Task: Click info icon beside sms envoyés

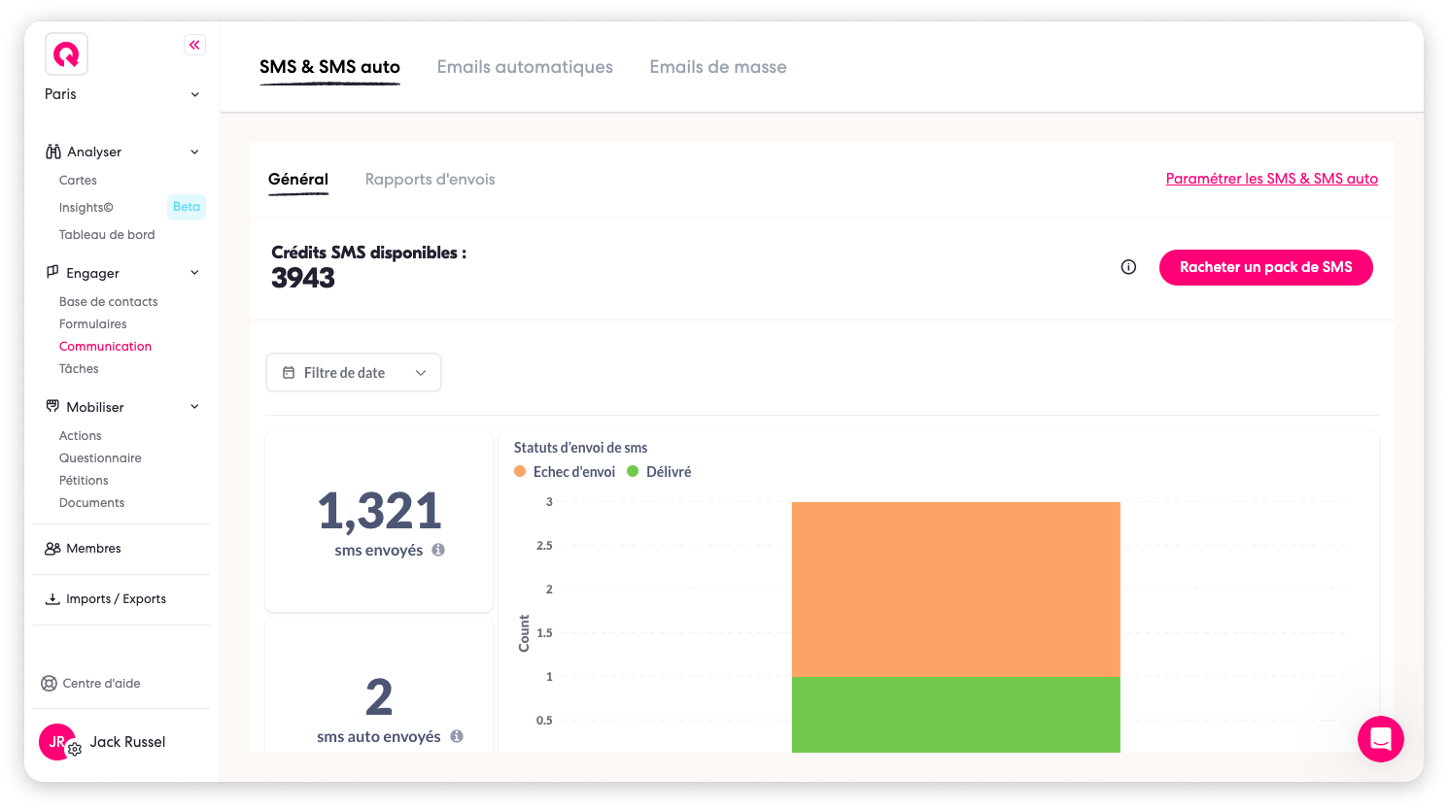Action: tap(438, 550)
